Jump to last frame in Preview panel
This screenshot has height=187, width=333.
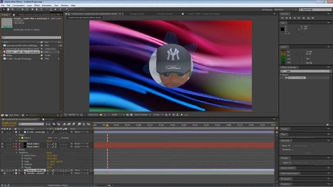click(299, 18)
